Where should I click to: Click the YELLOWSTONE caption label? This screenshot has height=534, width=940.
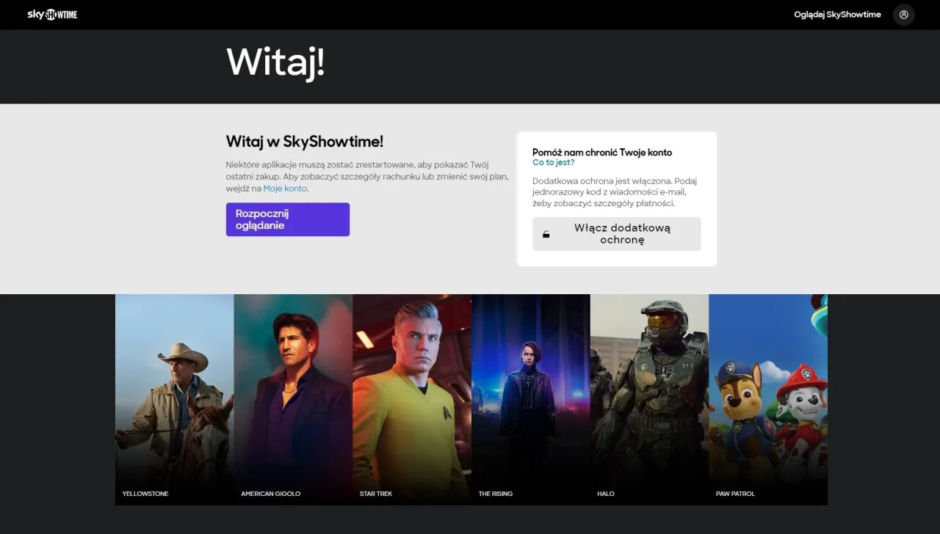tap(145, 494)
